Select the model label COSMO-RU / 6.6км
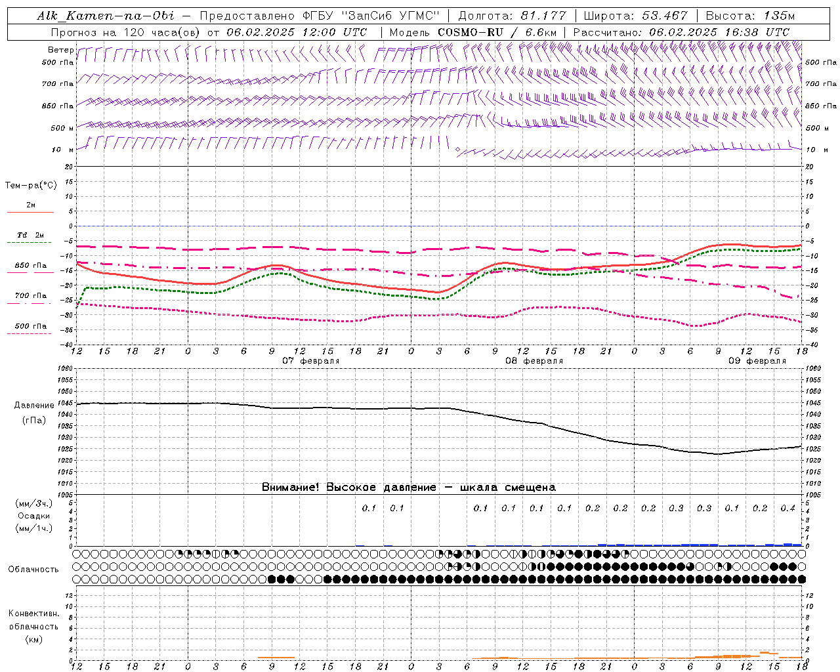 coord(497,32)
